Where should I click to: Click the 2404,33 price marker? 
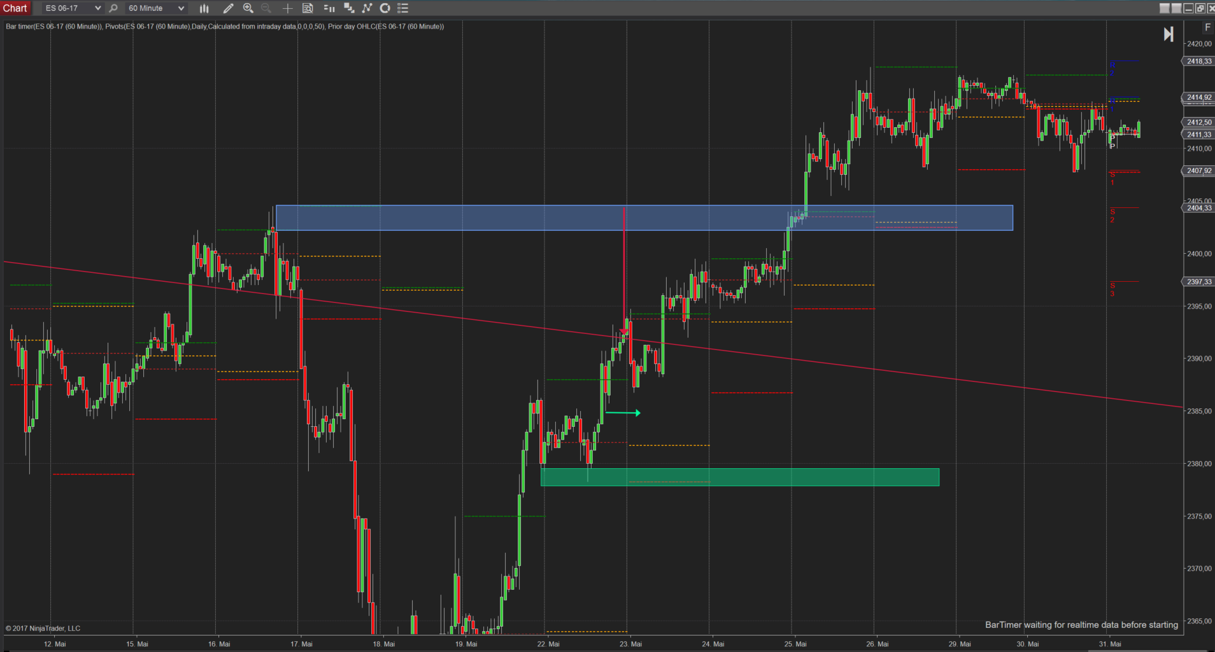coord(1199,208)
